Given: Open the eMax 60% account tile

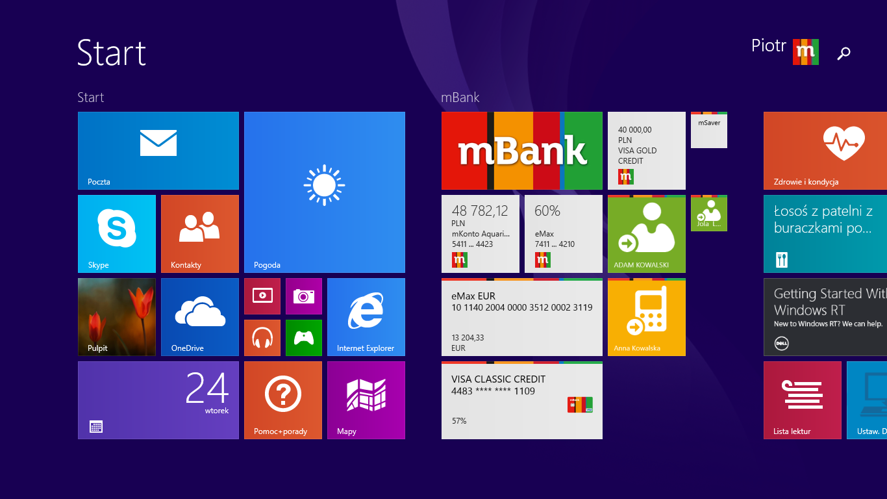Looking at the screenshot, I should click(x=564, y=234).
